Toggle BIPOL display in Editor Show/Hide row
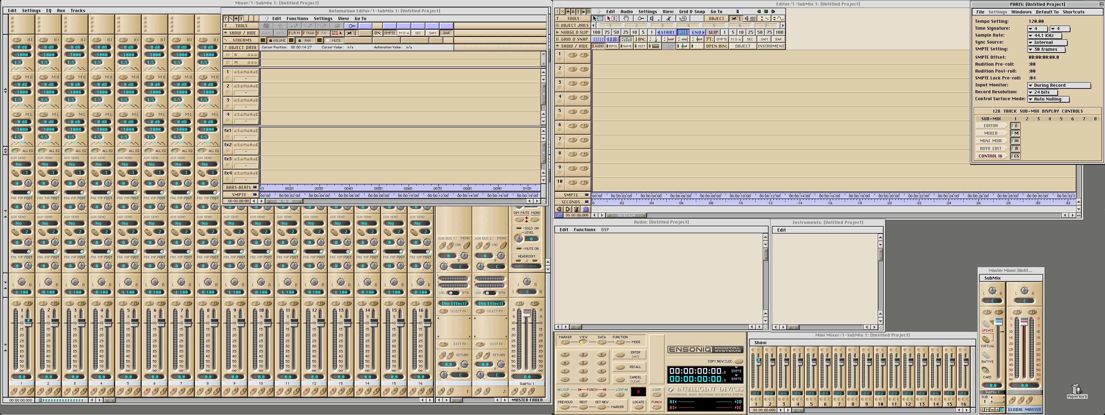The height and width of the screenshot is (415, 1105). (612, 46)
